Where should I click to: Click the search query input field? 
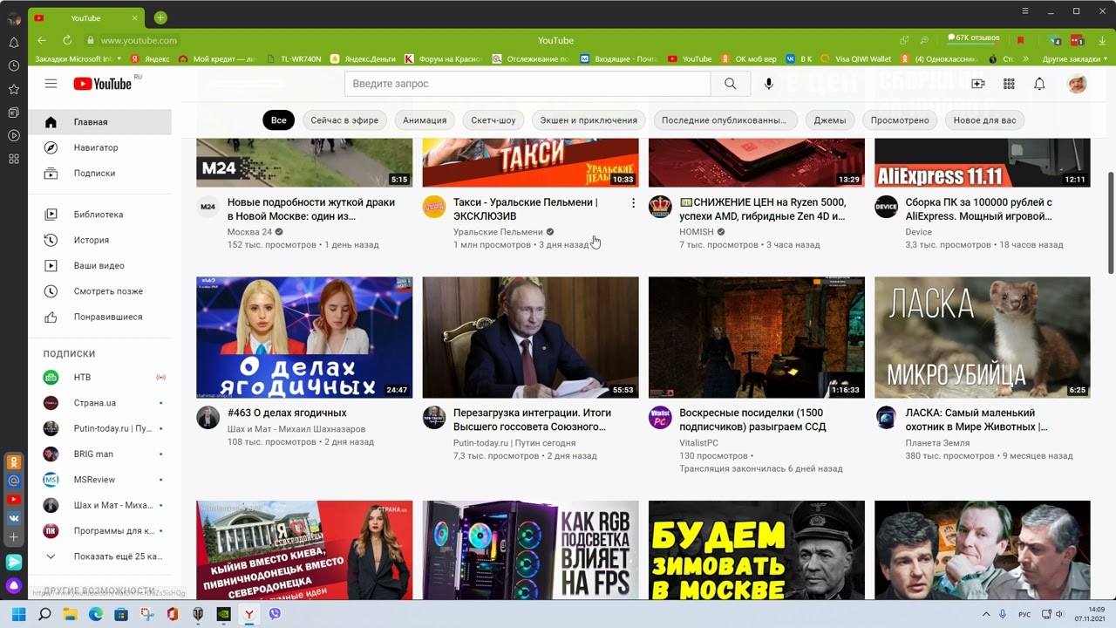[x=527, y=84]
